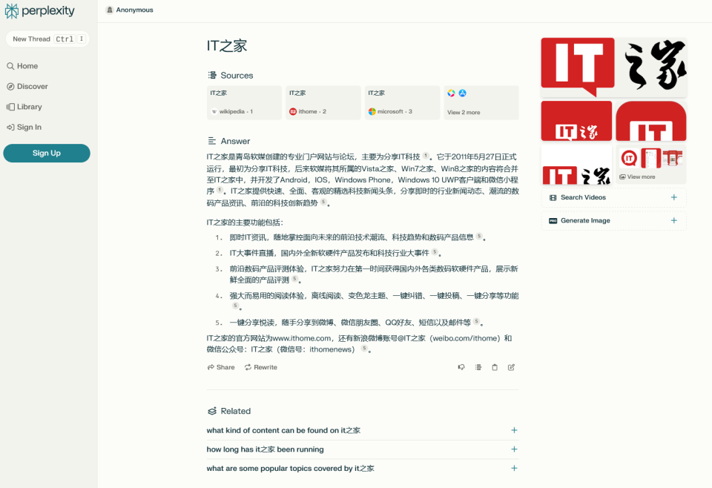
Task: Click citation 1 after 分享IT科技
Action: 426,155
